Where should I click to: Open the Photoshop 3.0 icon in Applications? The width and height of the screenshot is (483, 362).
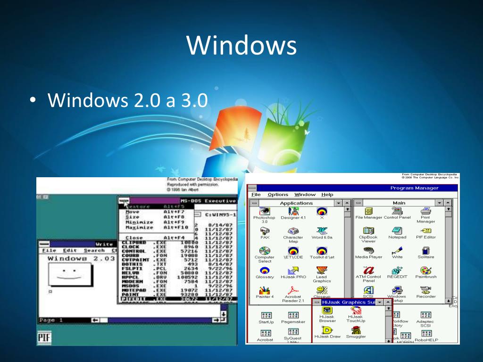[264, 215]
